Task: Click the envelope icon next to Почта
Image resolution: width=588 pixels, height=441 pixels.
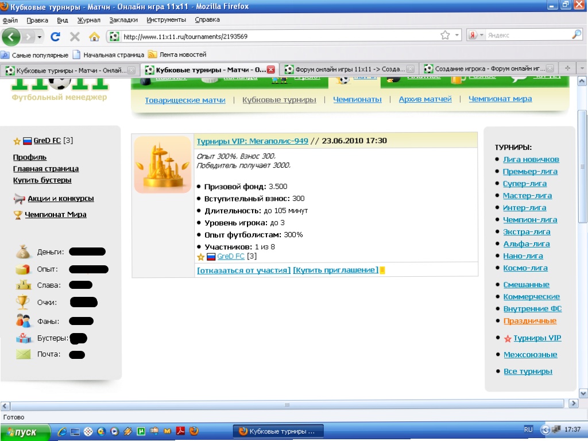Action: pyautogui.click(x=23, y=354)
